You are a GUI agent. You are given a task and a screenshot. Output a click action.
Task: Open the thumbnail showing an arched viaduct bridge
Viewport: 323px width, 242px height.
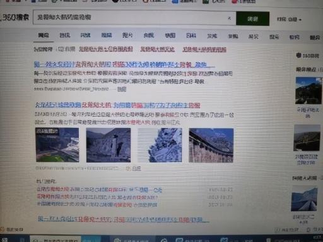coord(211,145)
